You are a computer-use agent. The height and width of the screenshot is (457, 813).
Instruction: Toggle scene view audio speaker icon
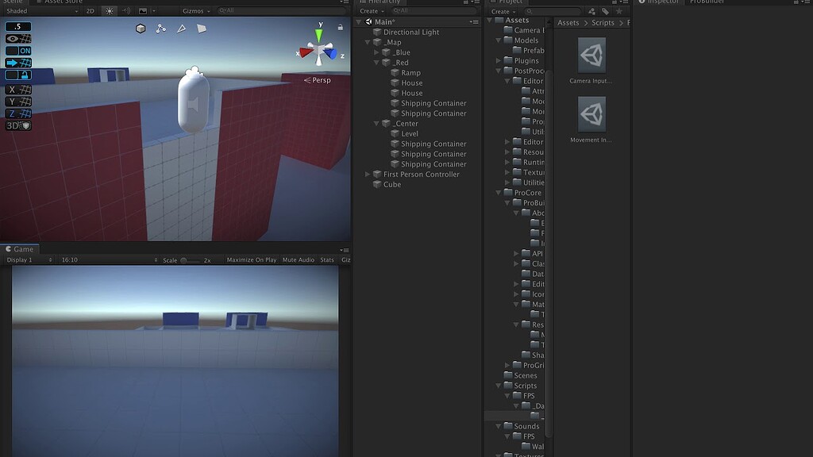(125, 11)
